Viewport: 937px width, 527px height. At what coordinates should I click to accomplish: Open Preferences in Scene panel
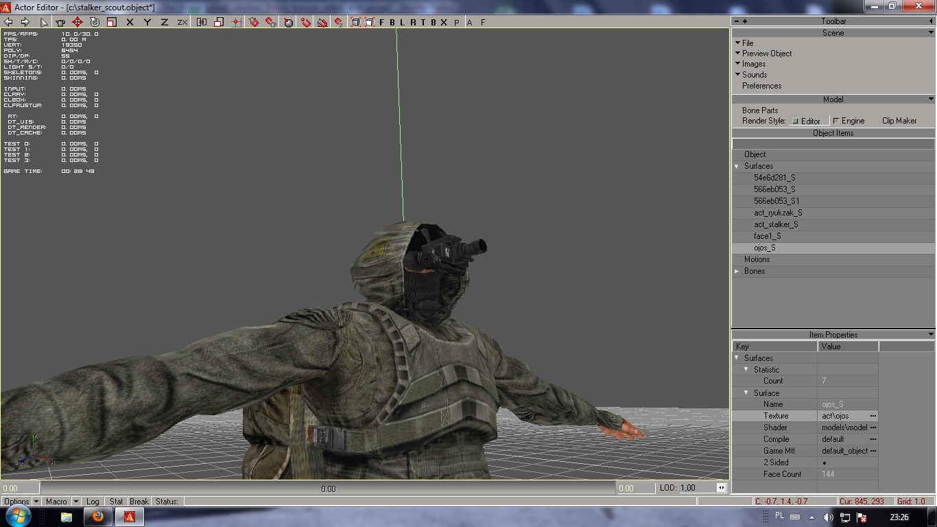(761, 86)
